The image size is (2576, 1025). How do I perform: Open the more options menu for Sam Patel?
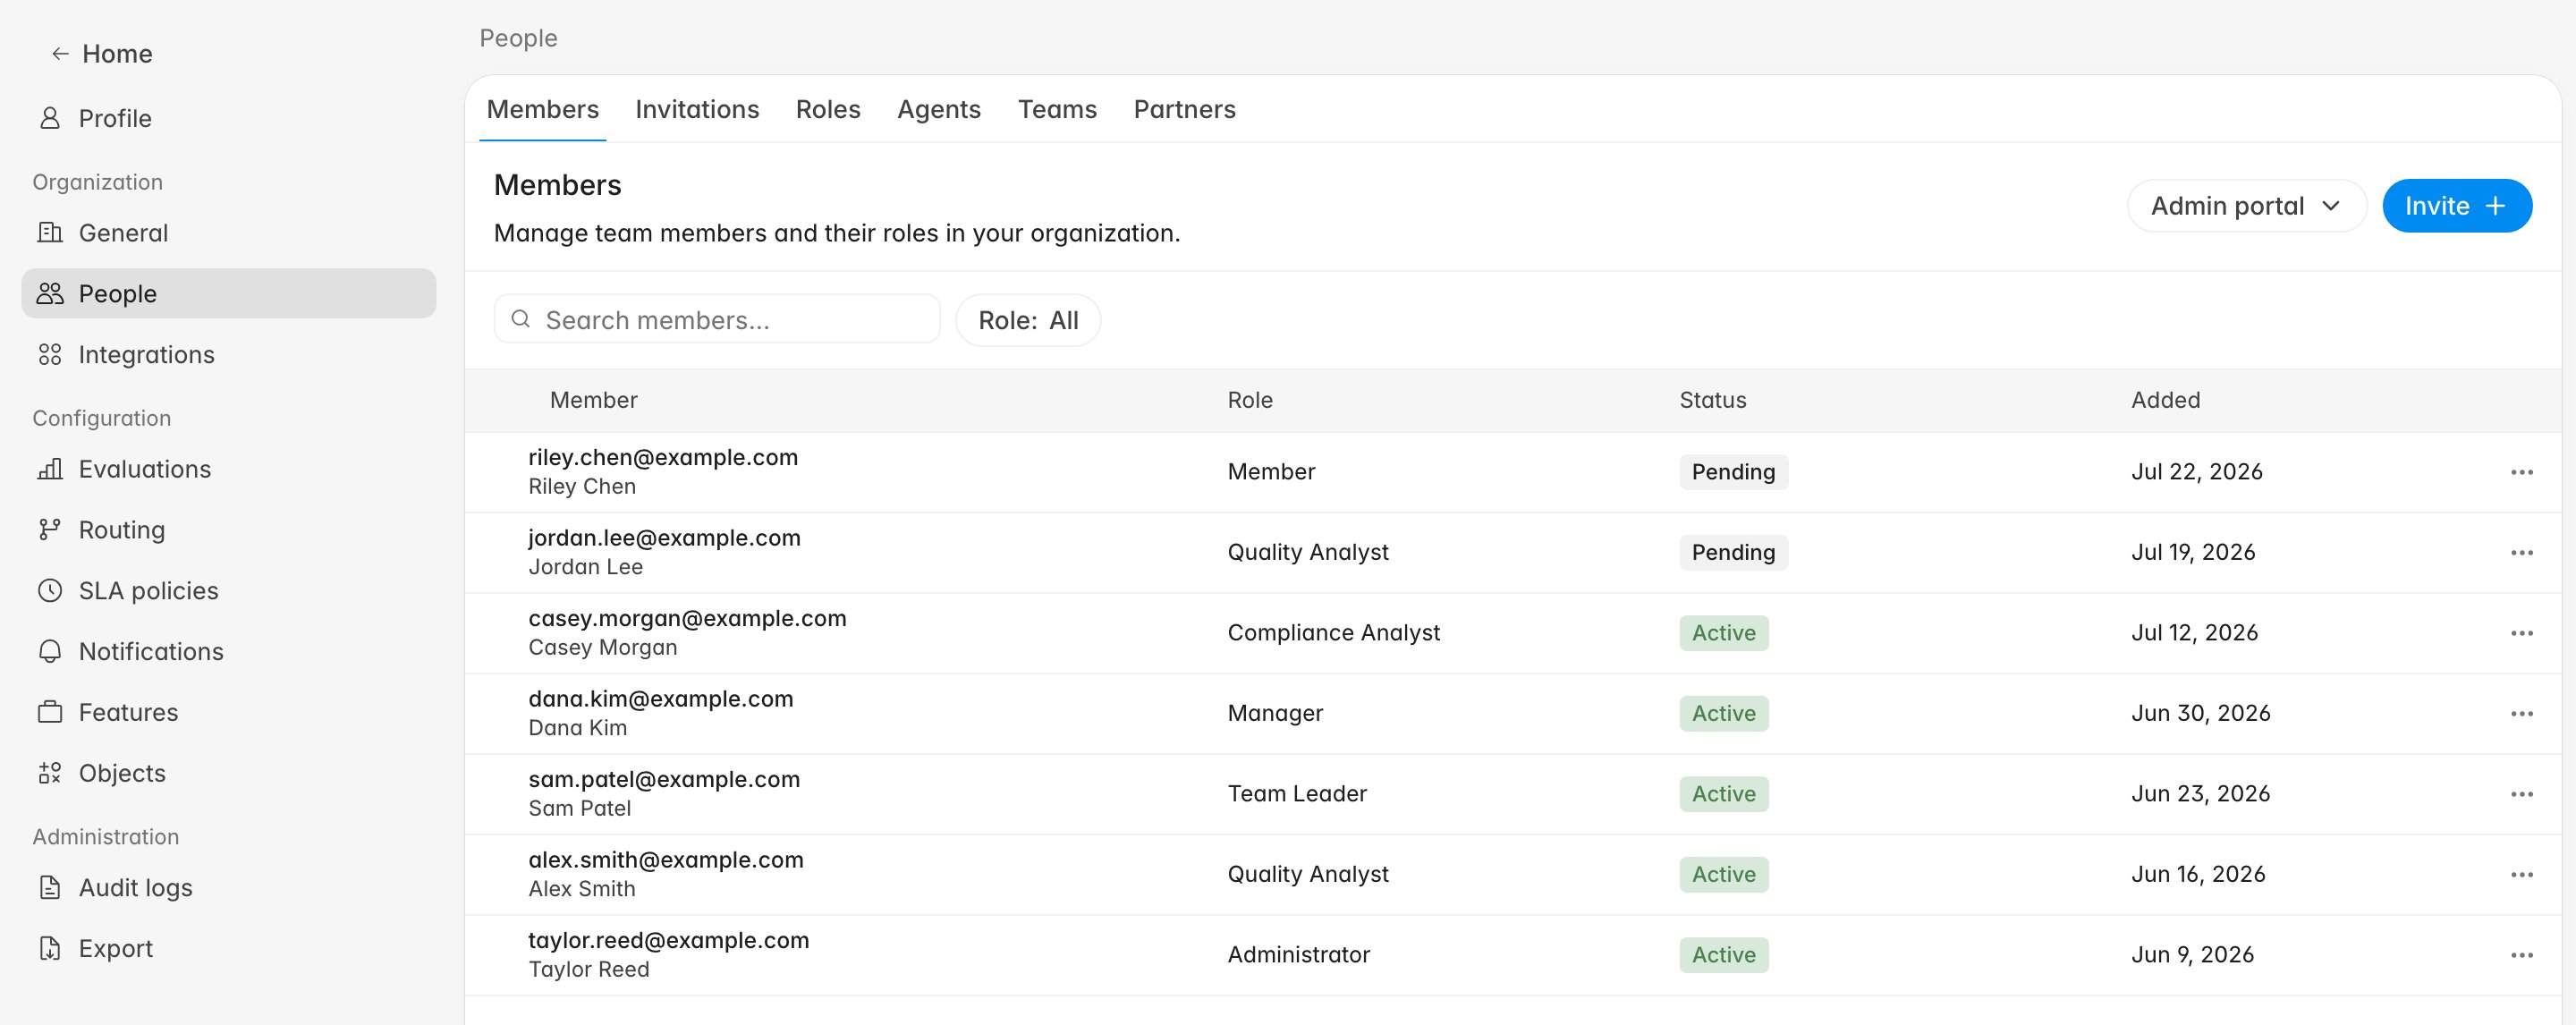[2521, 794]
